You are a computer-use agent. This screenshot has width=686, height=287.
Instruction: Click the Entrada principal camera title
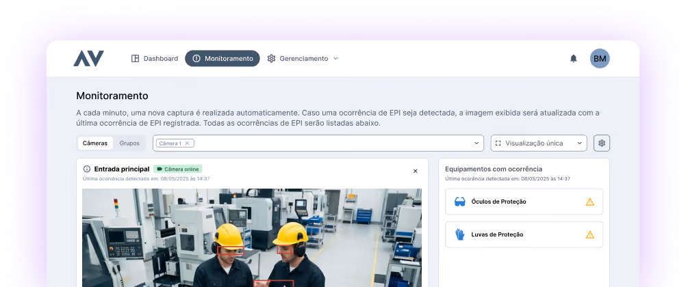(122, 169)
